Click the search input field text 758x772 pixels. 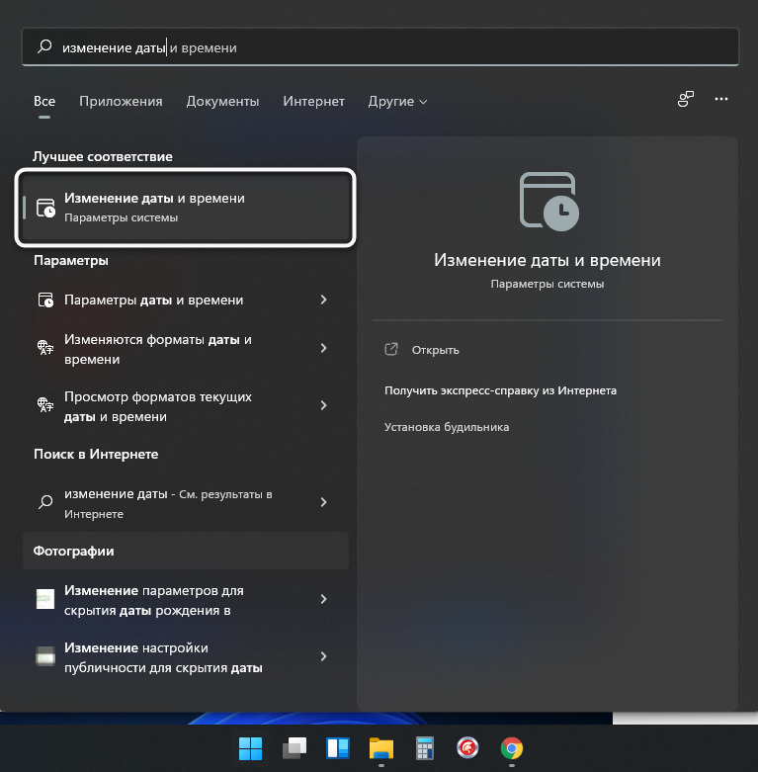(149, 47)
